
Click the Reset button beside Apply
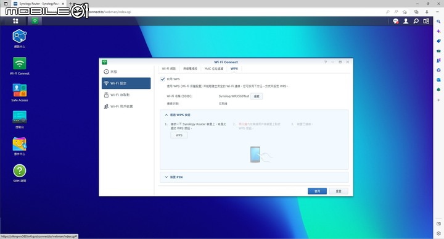[339, 191]
